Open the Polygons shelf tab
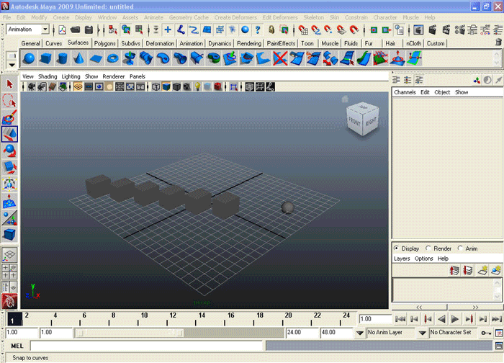The width and height of the screenshot is (504, 363). (x=105, y=43)
